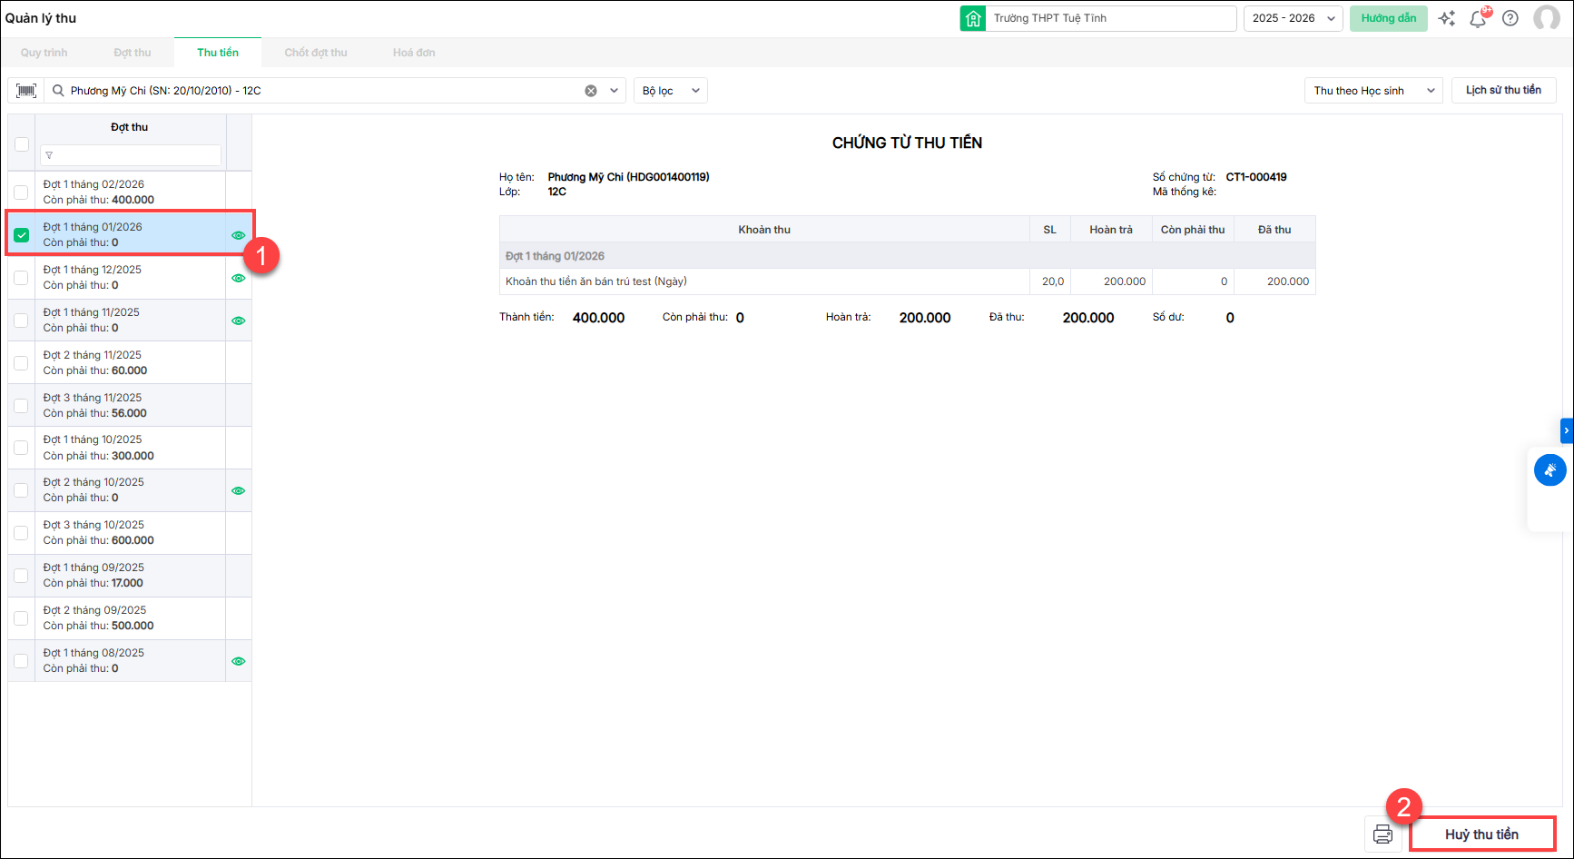Toggle the select-all Đợt thu checkbox
The image size is (1574, 859).
coord(22,144)
